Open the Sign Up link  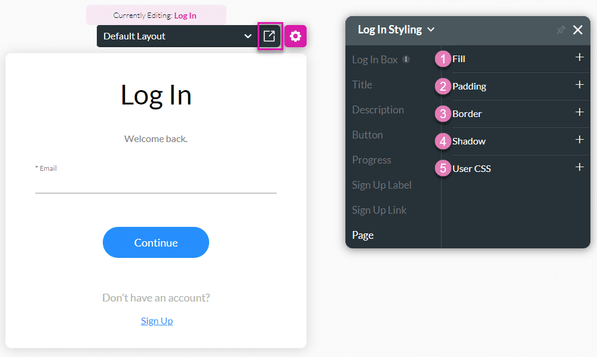point(156,321)
